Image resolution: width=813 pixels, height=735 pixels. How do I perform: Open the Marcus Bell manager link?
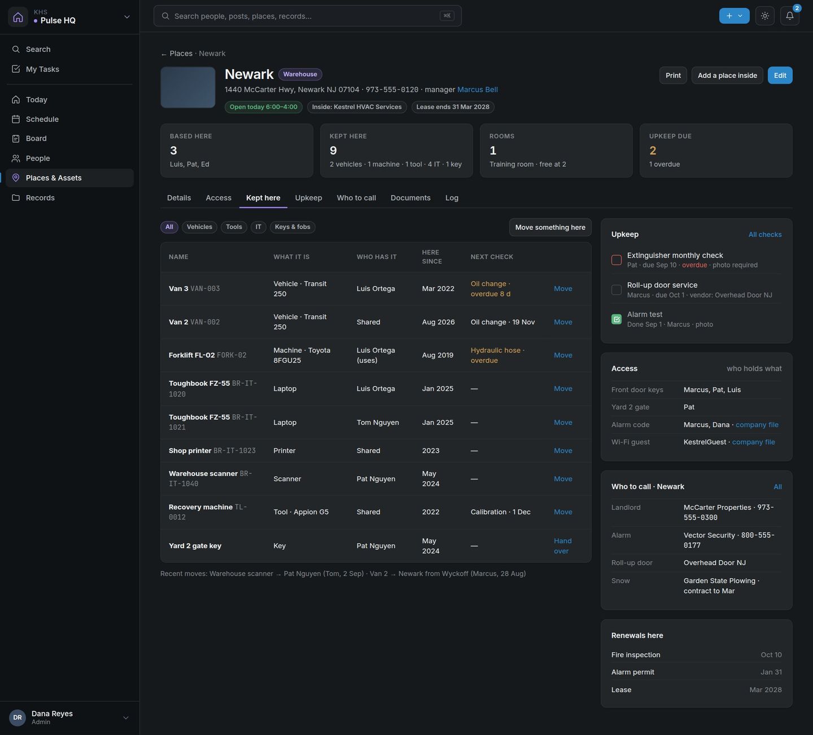pos(478,90)
